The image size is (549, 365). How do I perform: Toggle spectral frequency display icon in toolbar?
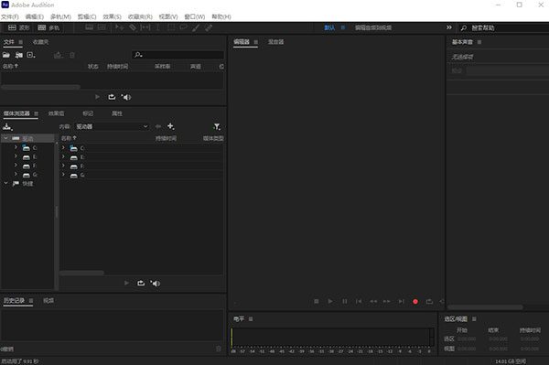pos(90,27)
